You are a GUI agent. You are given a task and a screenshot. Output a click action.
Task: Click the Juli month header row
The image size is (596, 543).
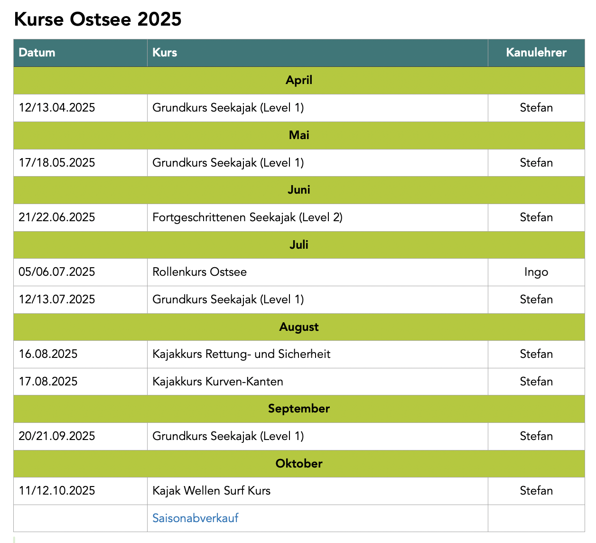pos(298,245)
